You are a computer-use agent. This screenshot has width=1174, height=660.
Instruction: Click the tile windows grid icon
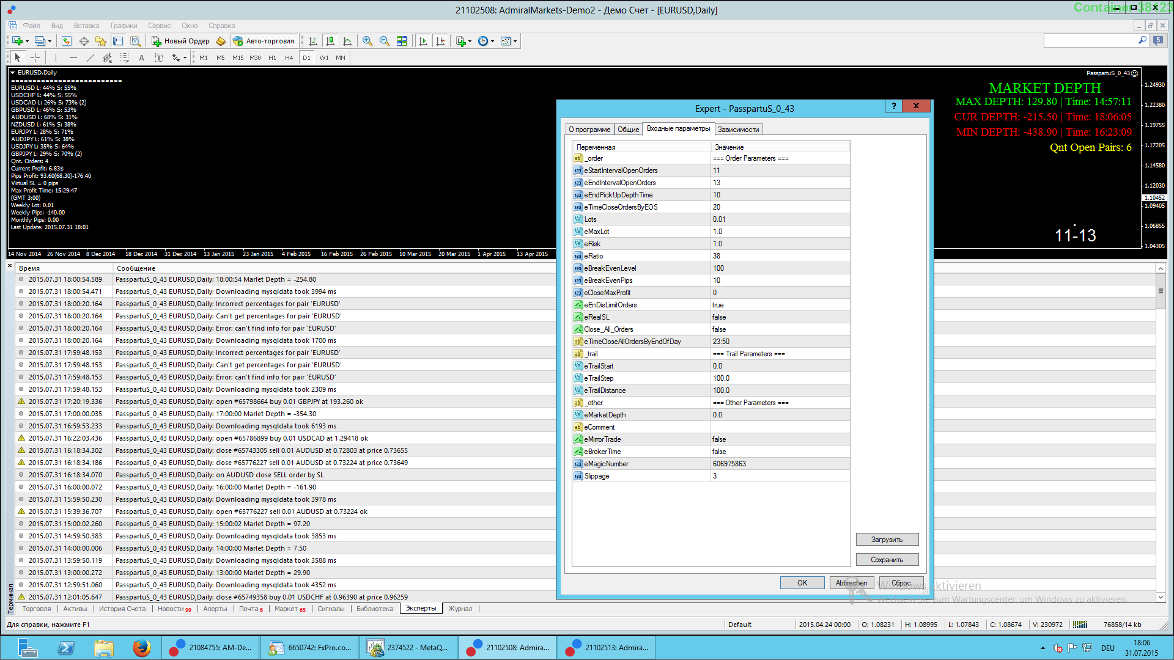click(402, 41)
